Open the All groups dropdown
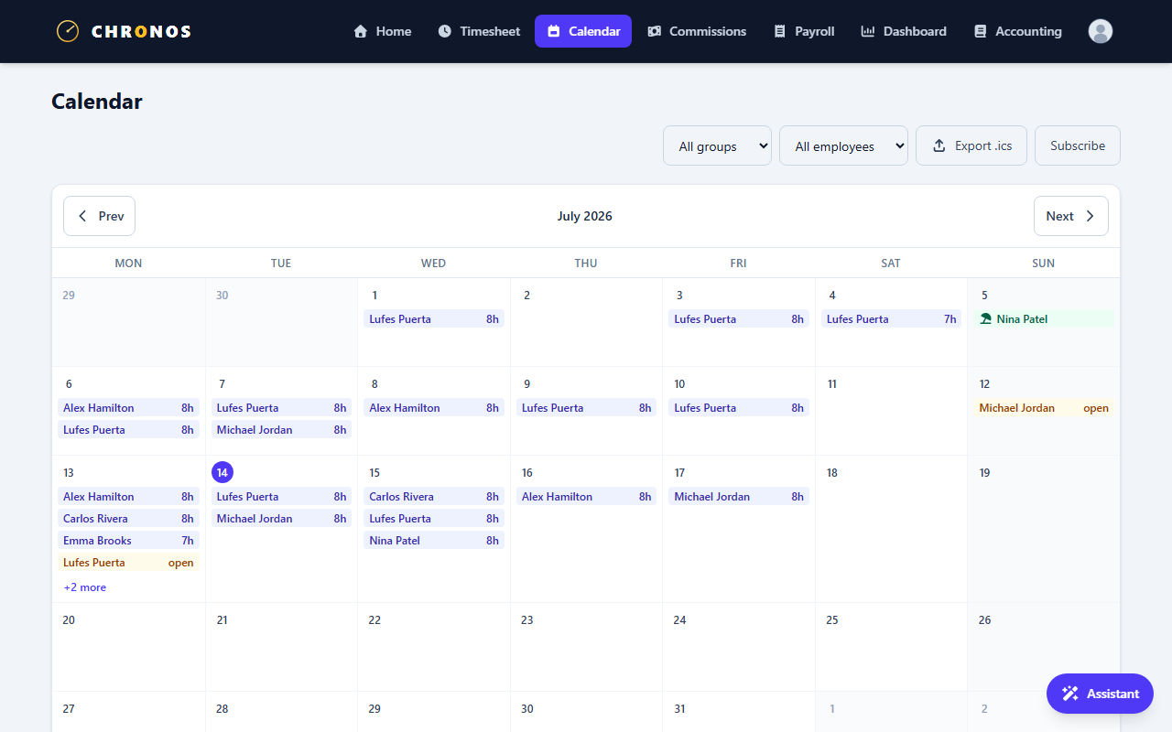 point(717,145)
